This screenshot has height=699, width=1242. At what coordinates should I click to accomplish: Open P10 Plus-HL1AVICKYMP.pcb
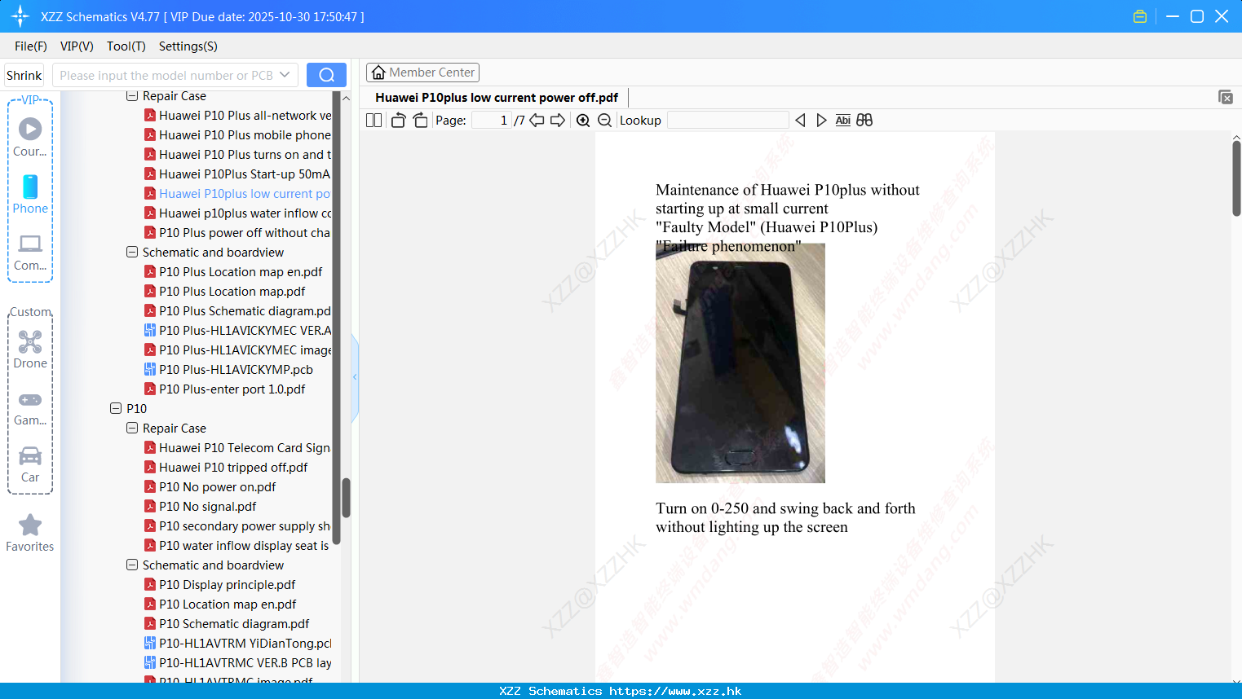coord(228,370)
